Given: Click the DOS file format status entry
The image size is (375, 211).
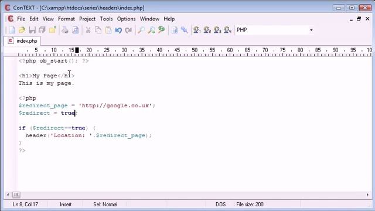Looking at the screenshot, I should click(220, 205).
